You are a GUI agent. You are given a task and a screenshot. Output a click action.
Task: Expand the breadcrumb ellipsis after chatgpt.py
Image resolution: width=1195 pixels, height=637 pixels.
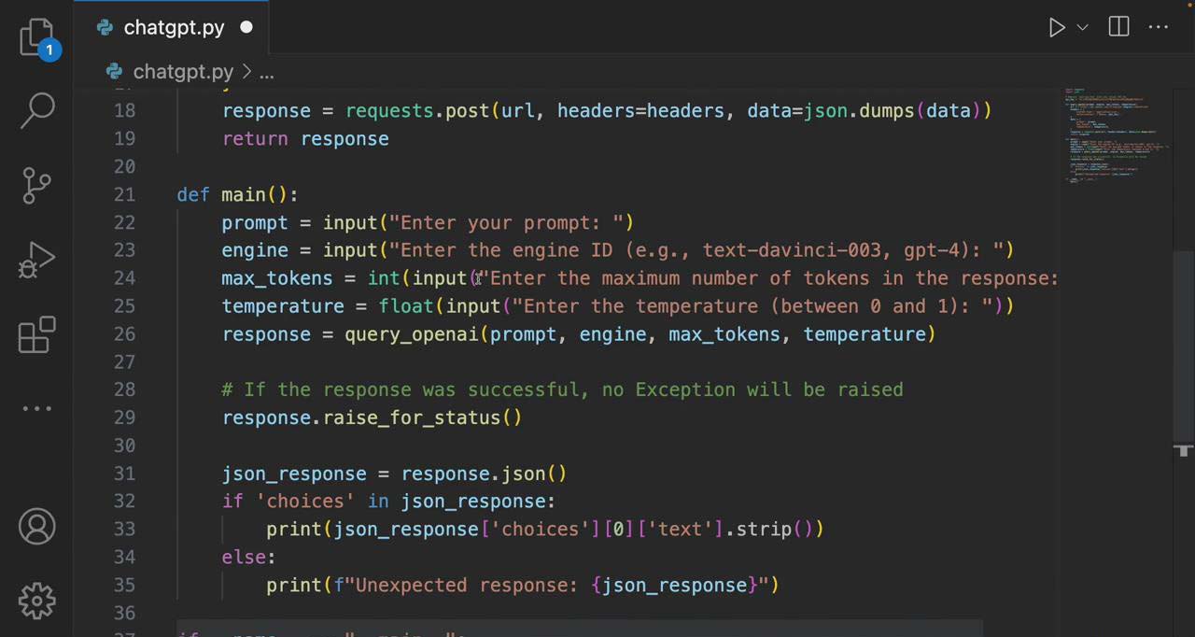pyautogui.click(x=267, y=72)
